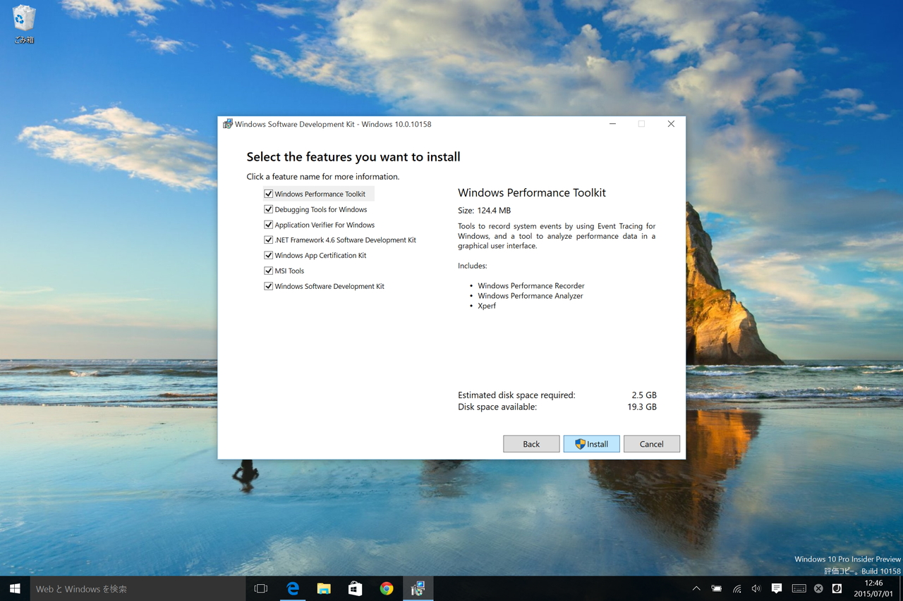Select the Windows App Certification Kit feature name
This screenshot has height=601, width=903.
[320, 255]
